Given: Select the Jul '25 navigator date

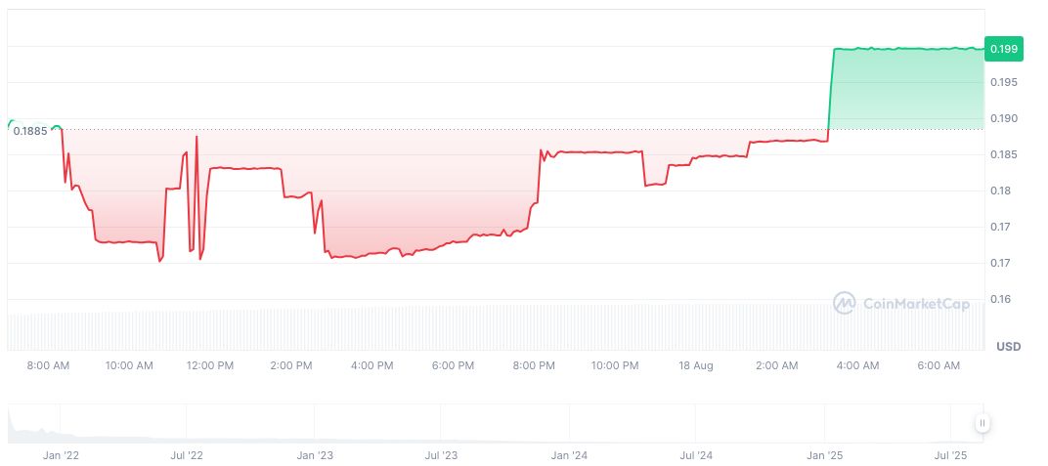Looking at the screenshot, I should (950, 455).
